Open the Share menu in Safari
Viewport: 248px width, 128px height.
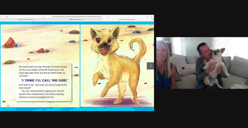[148, 16]
